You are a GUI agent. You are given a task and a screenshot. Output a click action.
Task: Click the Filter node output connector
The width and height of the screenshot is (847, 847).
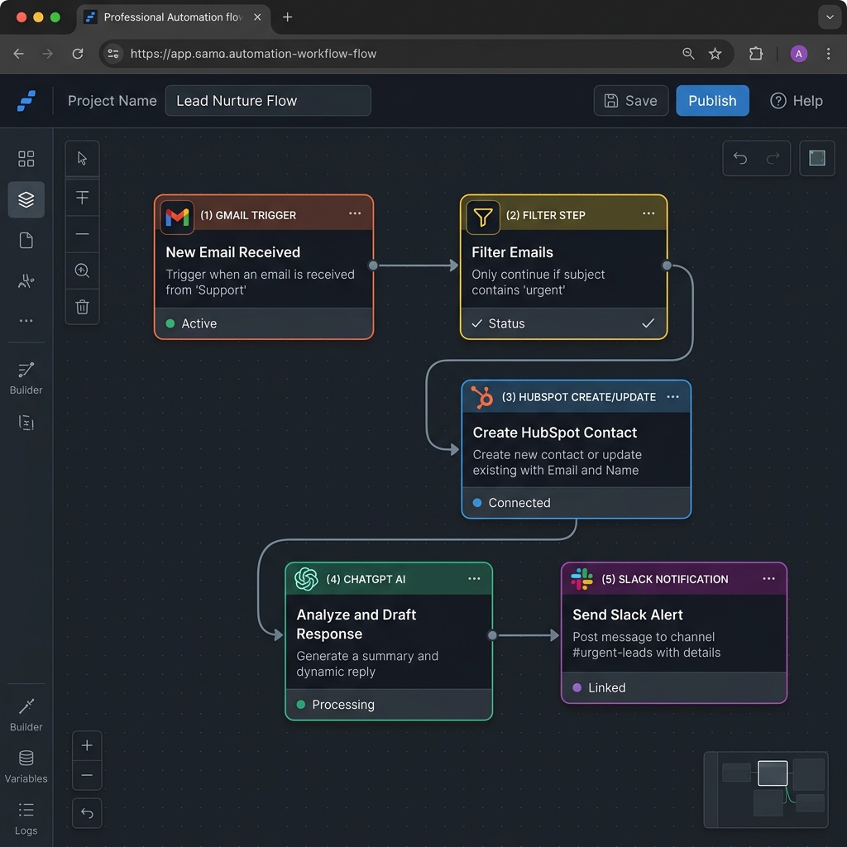pos(668,266)
